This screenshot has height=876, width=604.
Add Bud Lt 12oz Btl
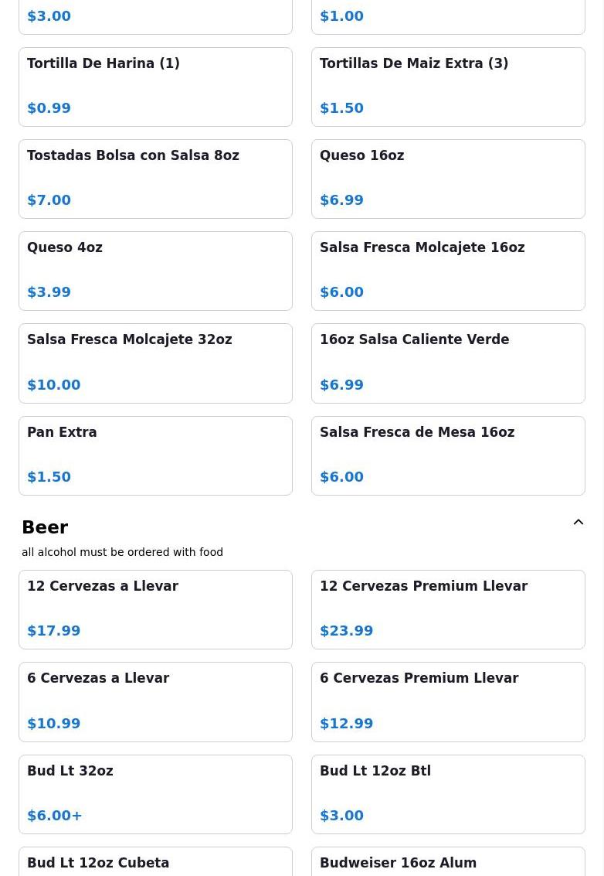(448, 795)
